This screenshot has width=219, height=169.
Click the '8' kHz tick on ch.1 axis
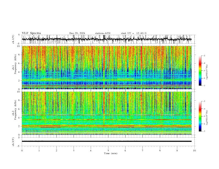coord(19,55)
